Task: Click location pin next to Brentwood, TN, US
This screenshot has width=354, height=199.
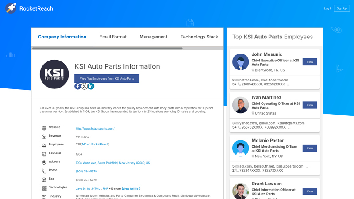Action: click(x=253, y=70)
